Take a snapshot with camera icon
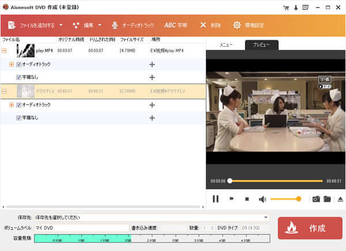 coord(315,199)
